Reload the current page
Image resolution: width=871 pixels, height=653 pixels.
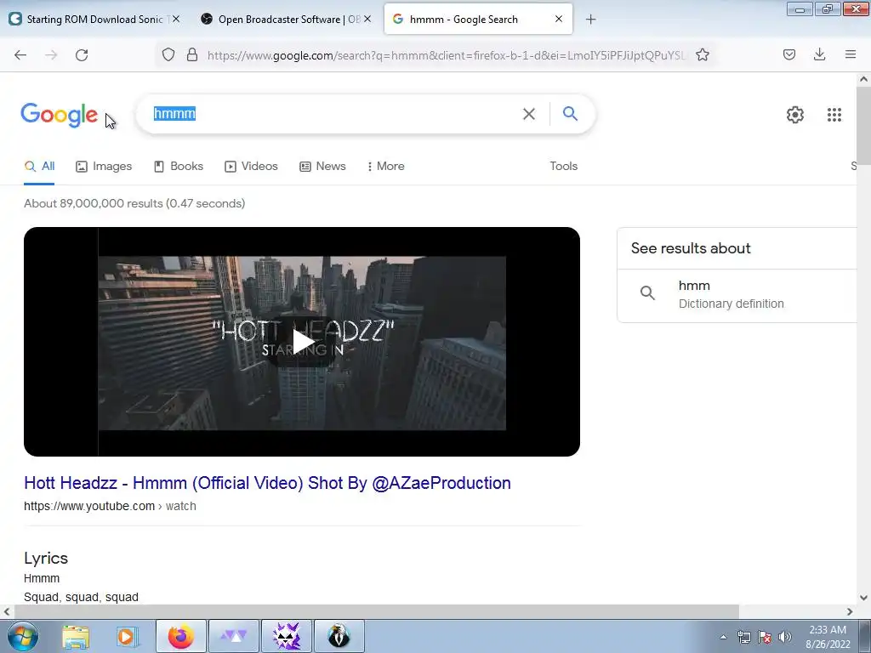tap(82, 54)
